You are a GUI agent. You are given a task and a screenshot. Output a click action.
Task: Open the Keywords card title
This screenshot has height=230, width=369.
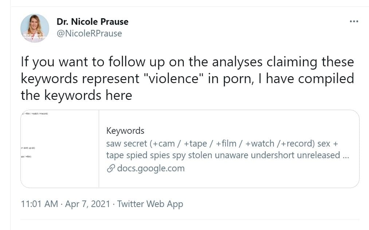click(x=125, y=131)
